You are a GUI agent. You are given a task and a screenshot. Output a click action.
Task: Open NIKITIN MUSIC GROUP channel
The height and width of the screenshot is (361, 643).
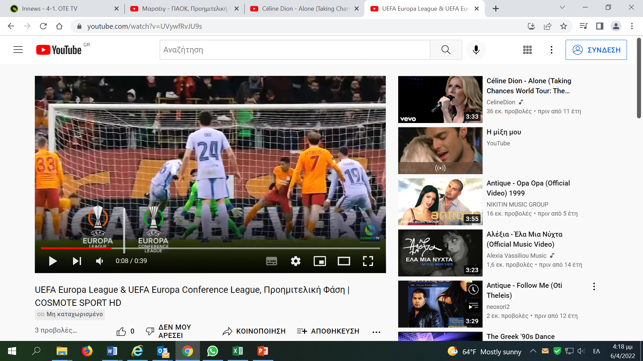(517, 205)
